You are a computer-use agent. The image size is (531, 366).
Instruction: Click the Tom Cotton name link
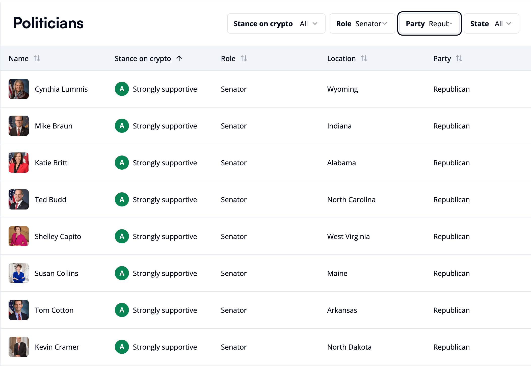click(x=54, y=310)
